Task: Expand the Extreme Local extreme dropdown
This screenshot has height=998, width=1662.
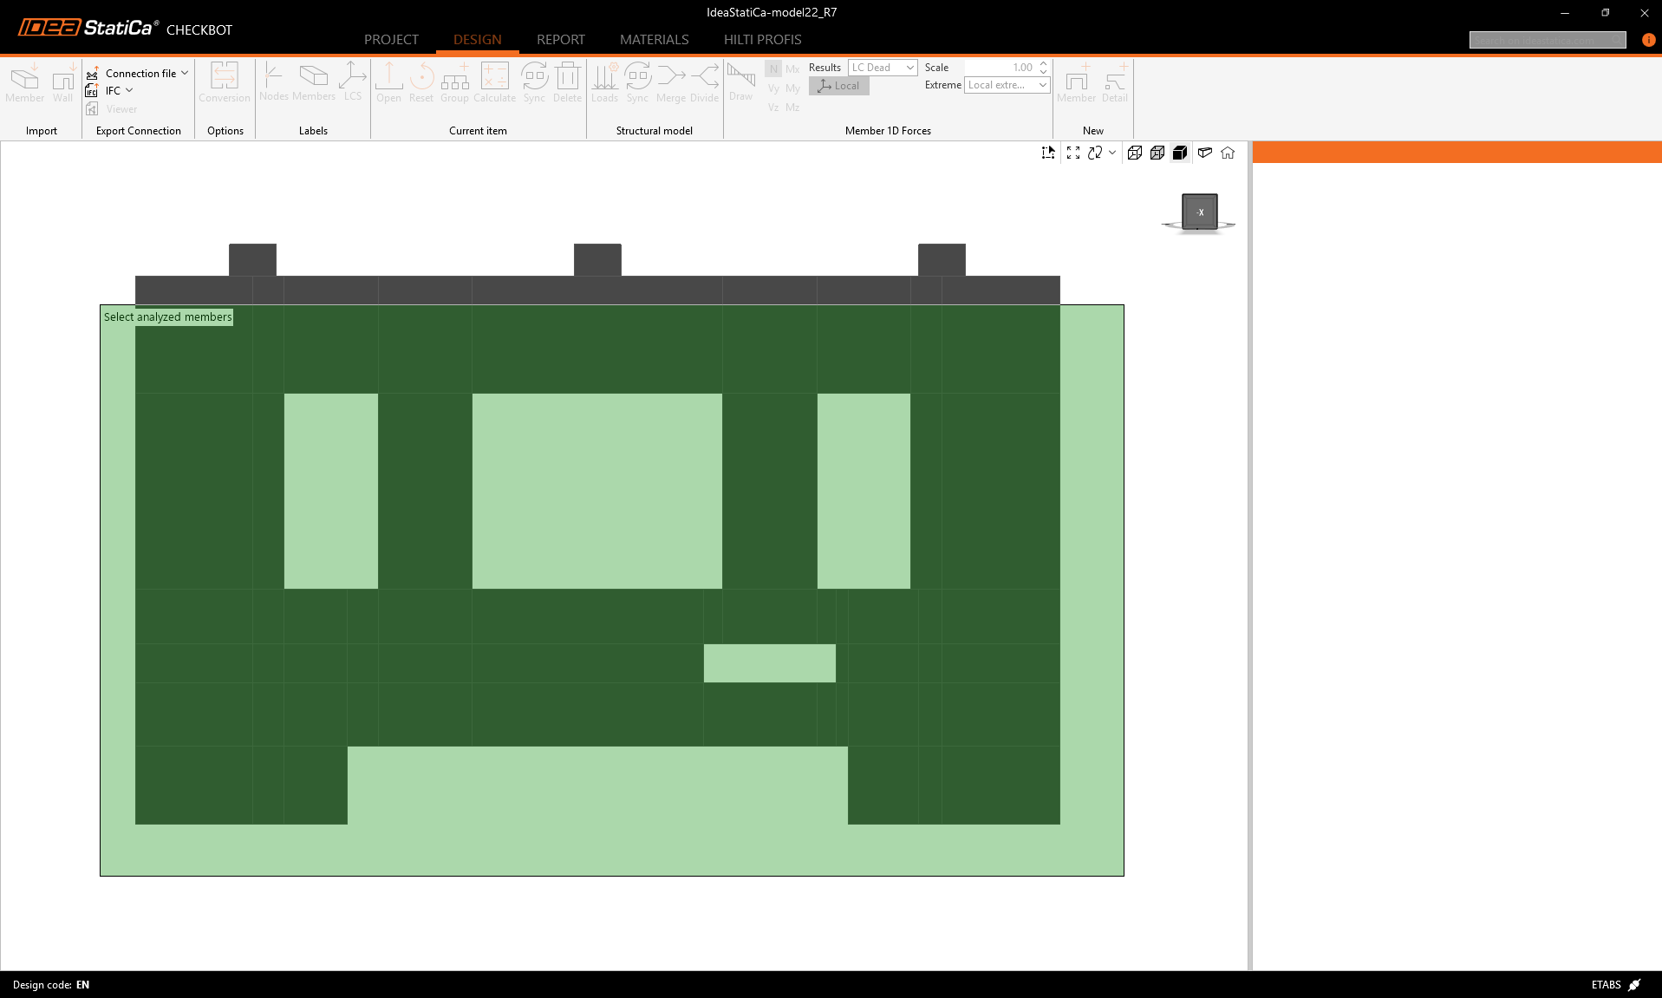Action: [x=1007, y=85]
